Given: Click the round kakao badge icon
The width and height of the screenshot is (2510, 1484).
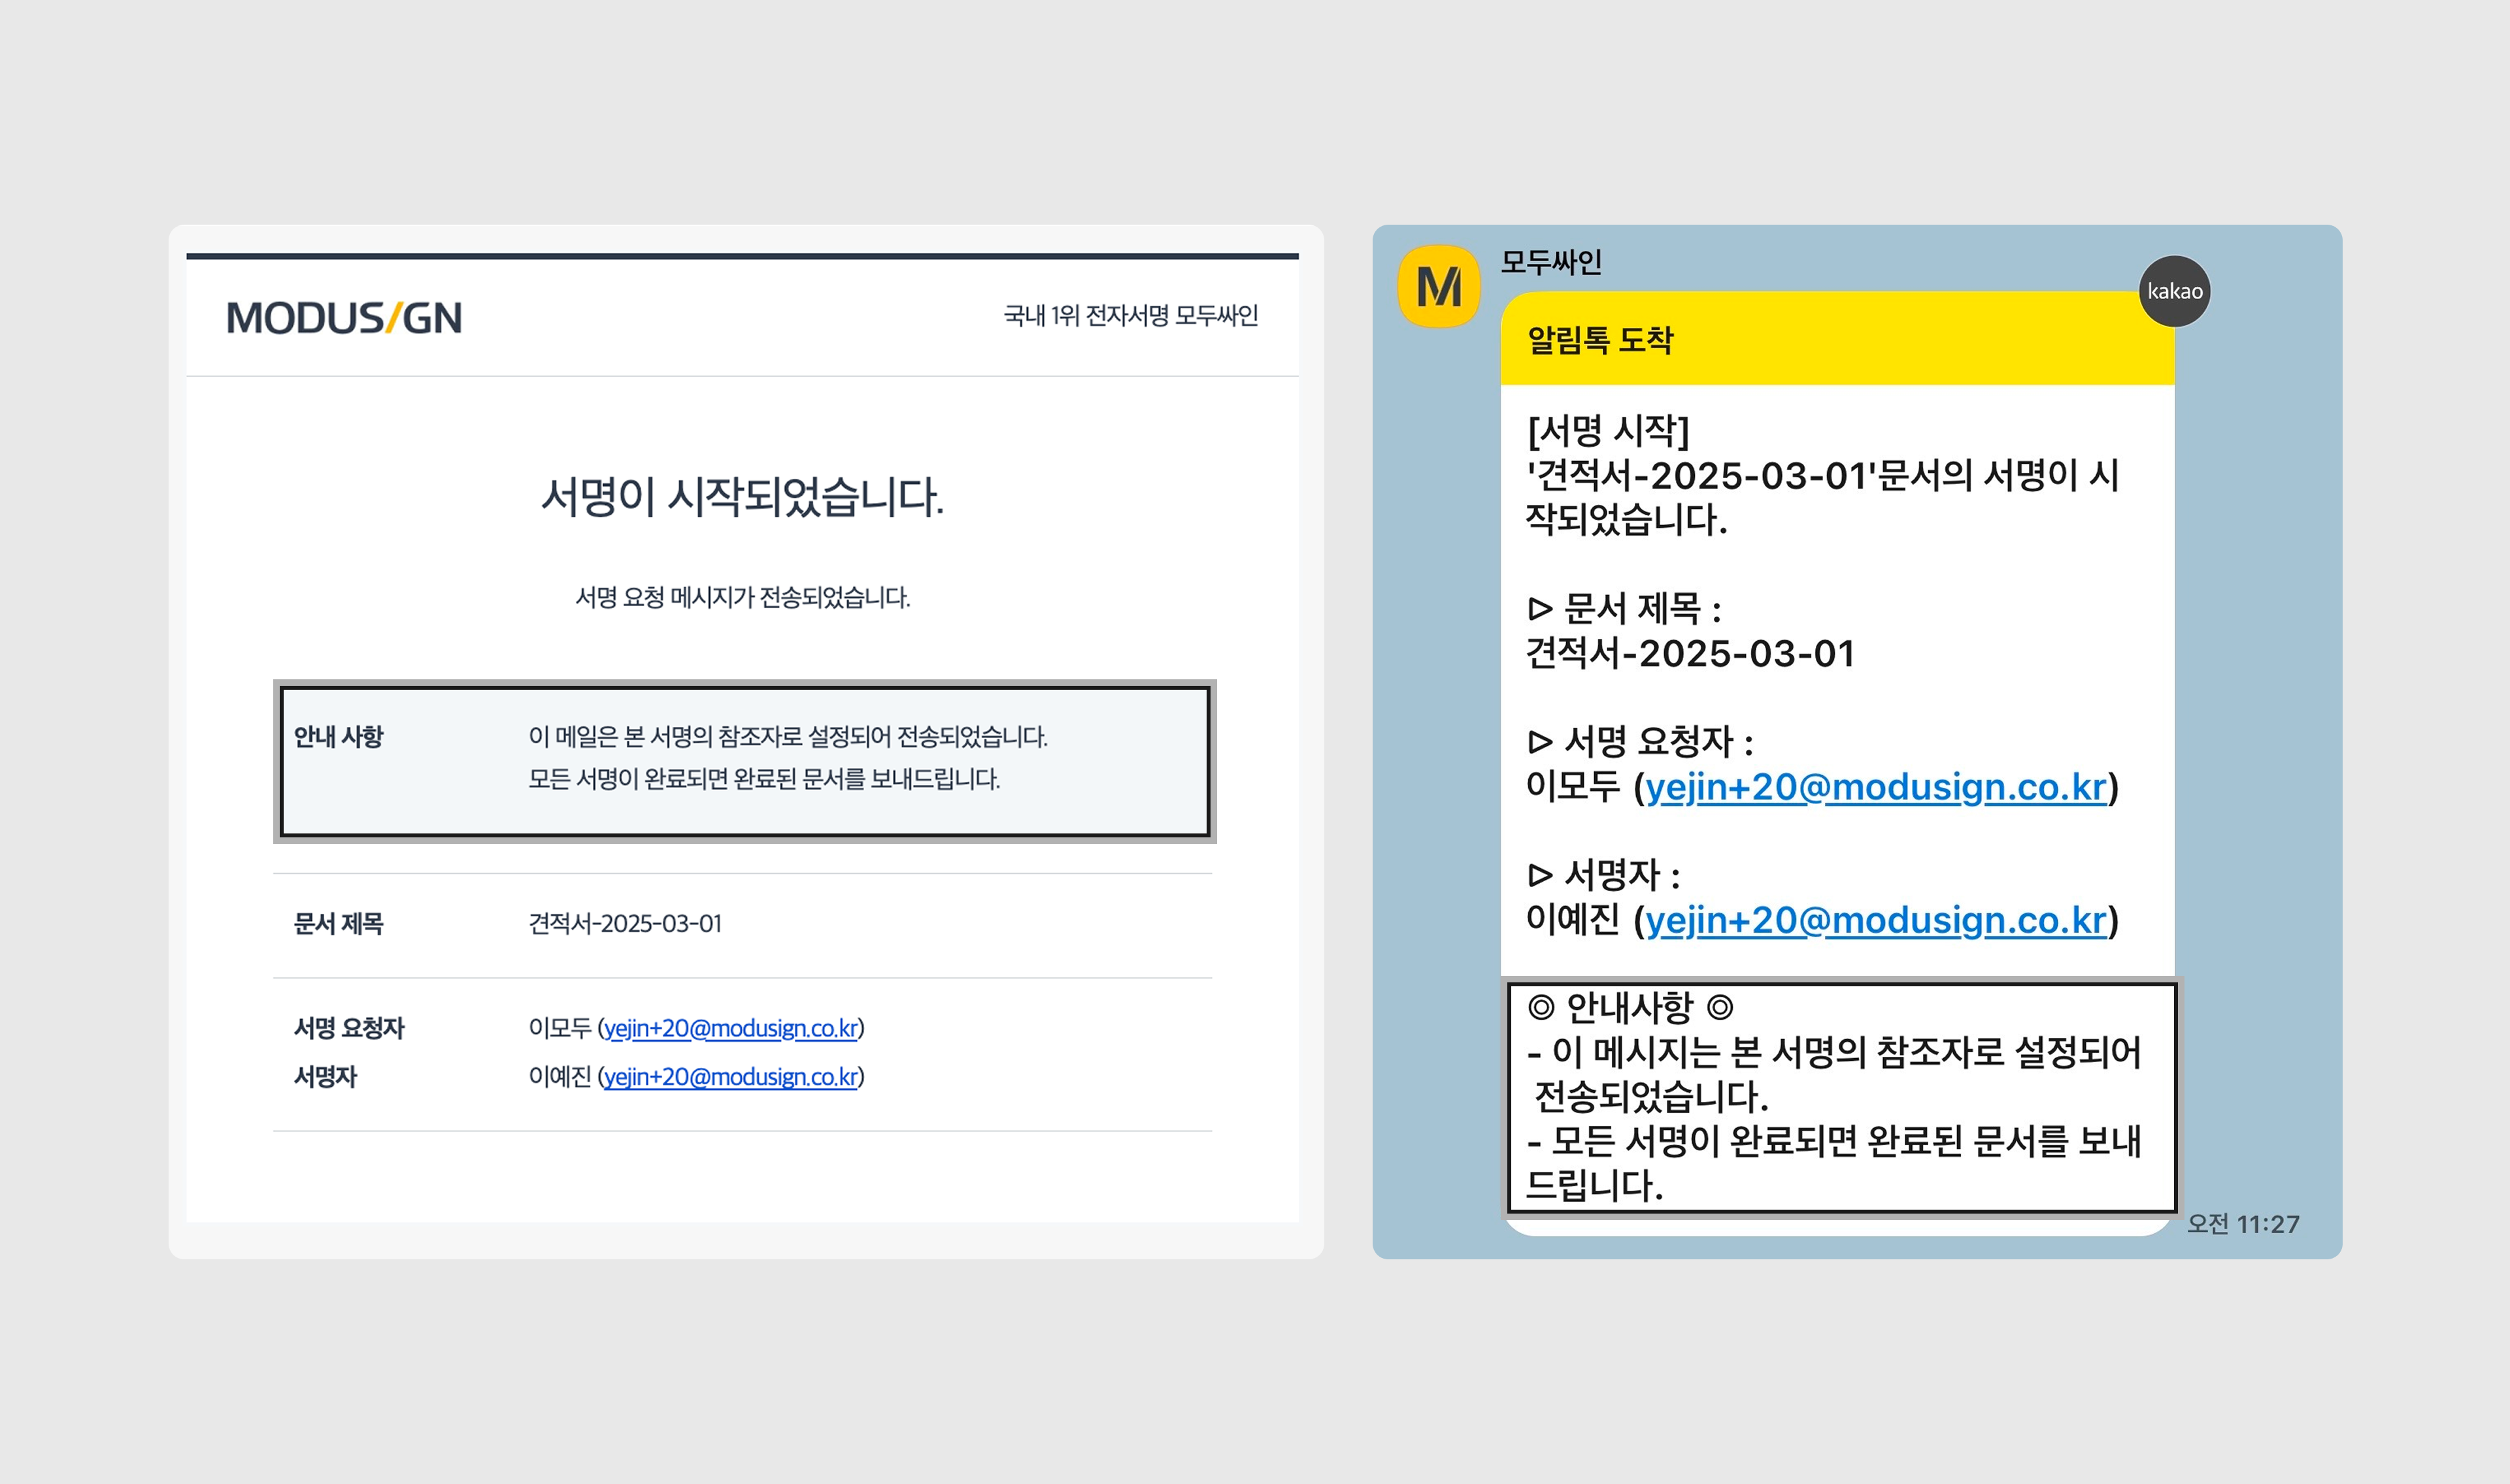Looking at the screenshot, I should click(2174, 291).
